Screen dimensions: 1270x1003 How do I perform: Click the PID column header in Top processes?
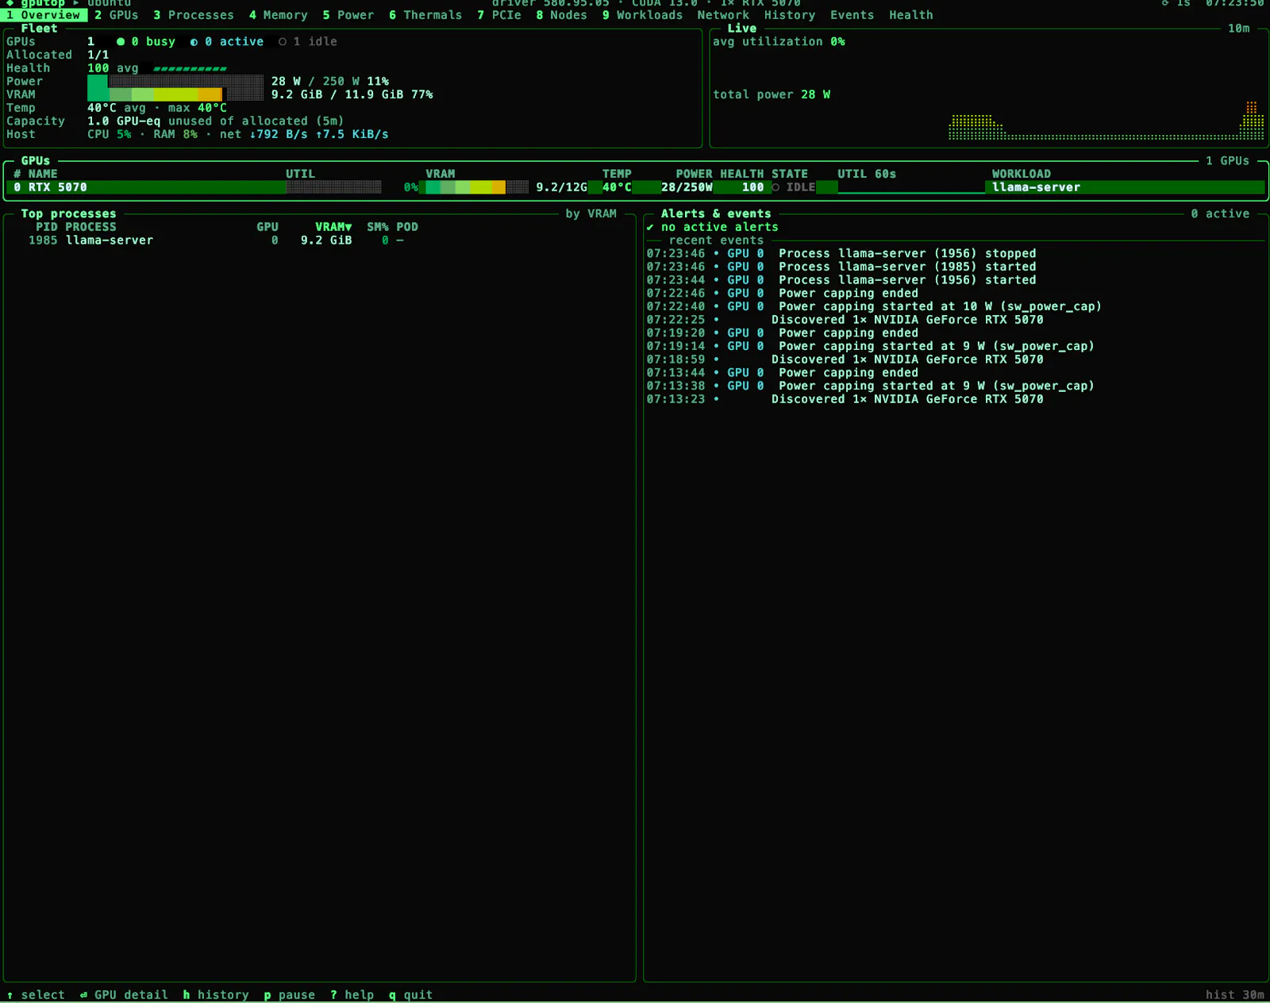(46, 227)
